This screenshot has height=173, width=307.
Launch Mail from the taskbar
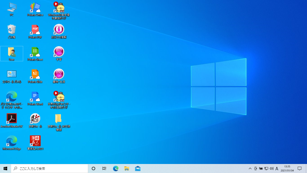pyautogui.click(x=138, y=168)
